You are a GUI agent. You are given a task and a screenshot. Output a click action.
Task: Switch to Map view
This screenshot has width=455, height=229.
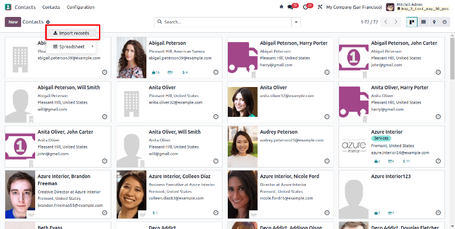click(x=434, y=22)
